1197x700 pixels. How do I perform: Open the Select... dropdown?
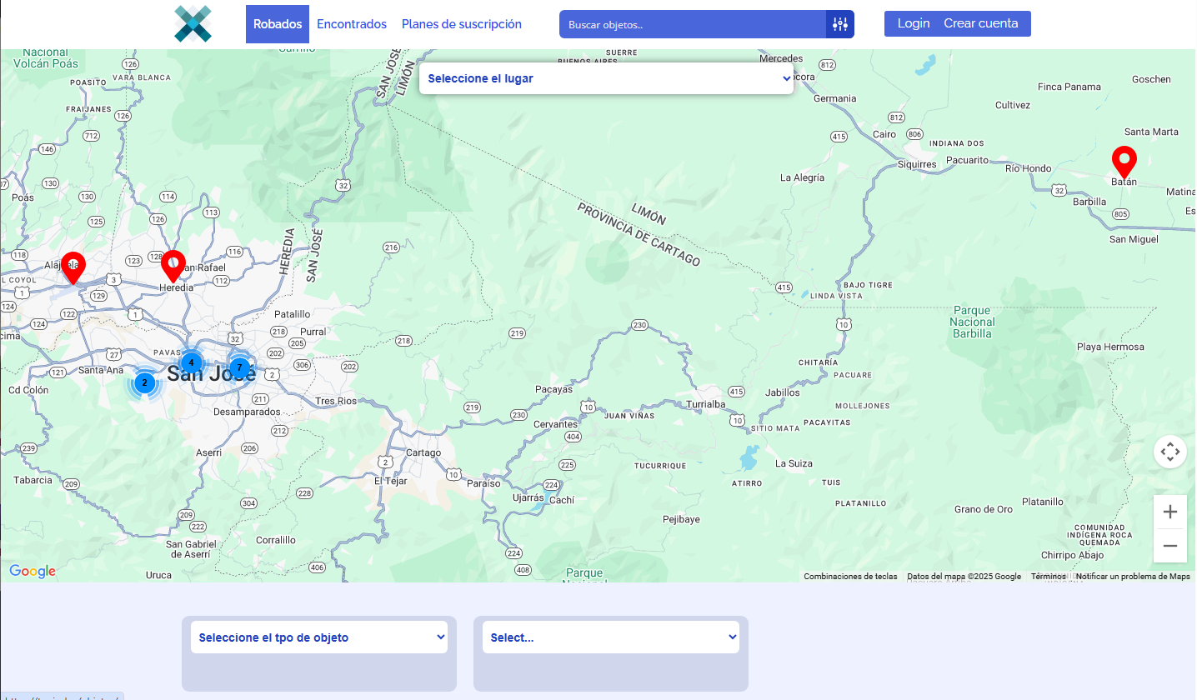pyautogui.click(x=610, y=637)
